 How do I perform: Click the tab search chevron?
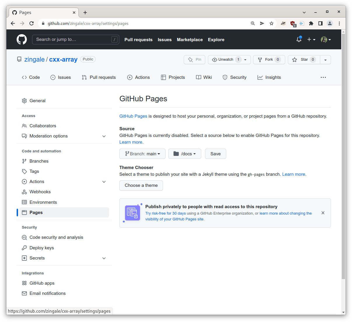tap(304, 12)
